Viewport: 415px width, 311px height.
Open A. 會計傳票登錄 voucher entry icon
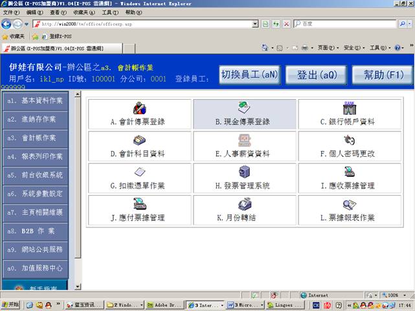[x=140, y=108]
